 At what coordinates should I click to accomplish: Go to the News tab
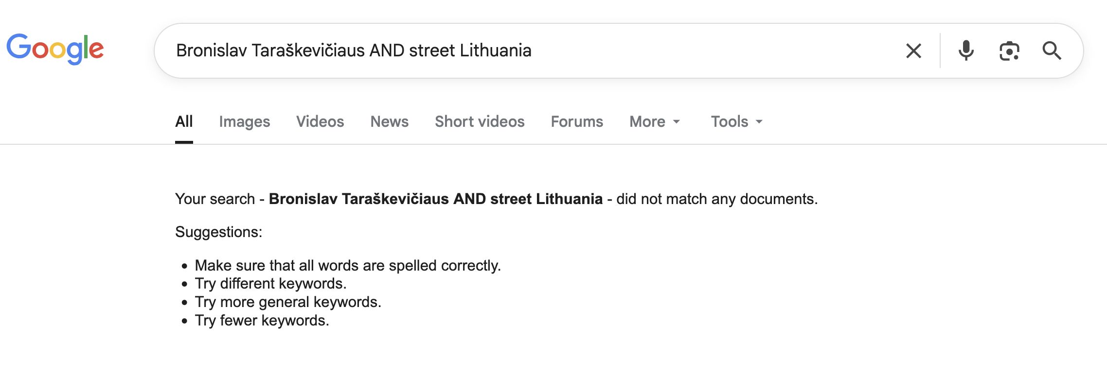(389, 121)
